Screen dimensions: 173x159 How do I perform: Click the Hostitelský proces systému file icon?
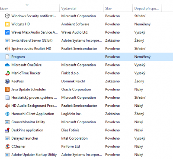pos(7,97)
